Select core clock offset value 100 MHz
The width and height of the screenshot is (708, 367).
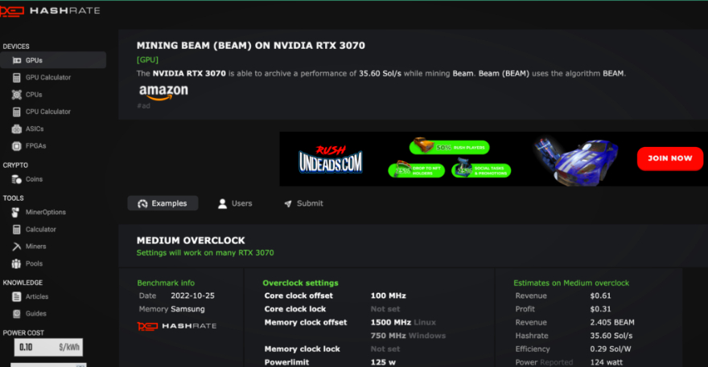click(x=389, y=296)
